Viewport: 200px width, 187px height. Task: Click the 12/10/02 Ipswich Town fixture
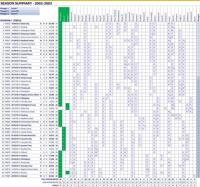coord(29,64)
